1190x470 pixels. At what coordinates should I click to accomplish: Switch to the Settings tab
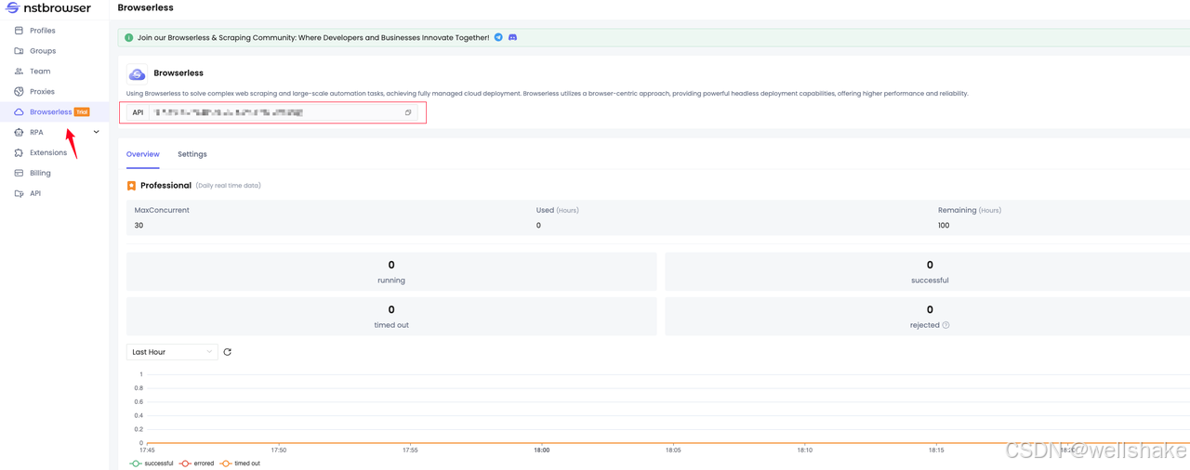(192, 154)
